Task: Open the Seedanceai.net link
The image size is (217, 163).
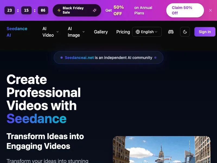Action: click(x=79, y=58)
